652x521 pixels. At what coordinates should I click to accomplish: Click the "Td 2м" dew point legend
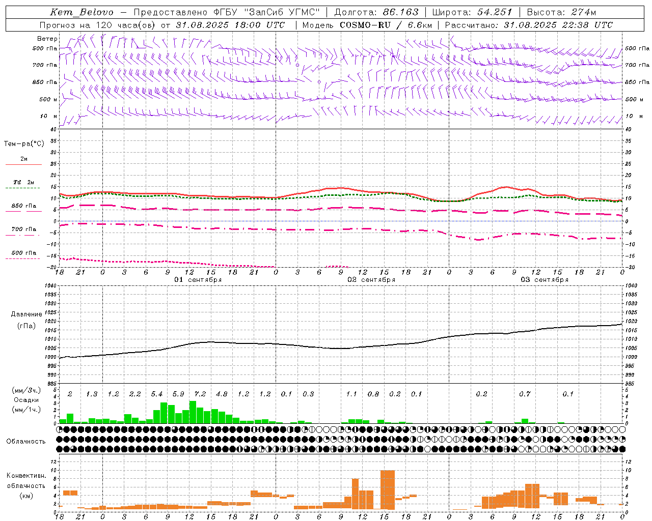tap(24, 182)
